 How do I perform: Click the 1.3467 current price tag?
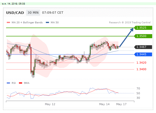[x=143, y=47]
